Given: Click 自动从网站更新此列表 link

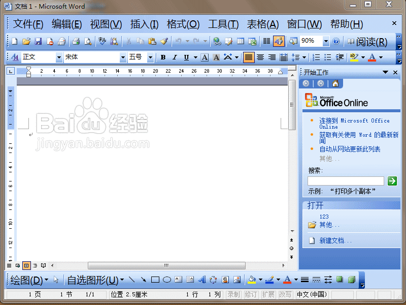Looking at the screenshot, I should [350, 149].
